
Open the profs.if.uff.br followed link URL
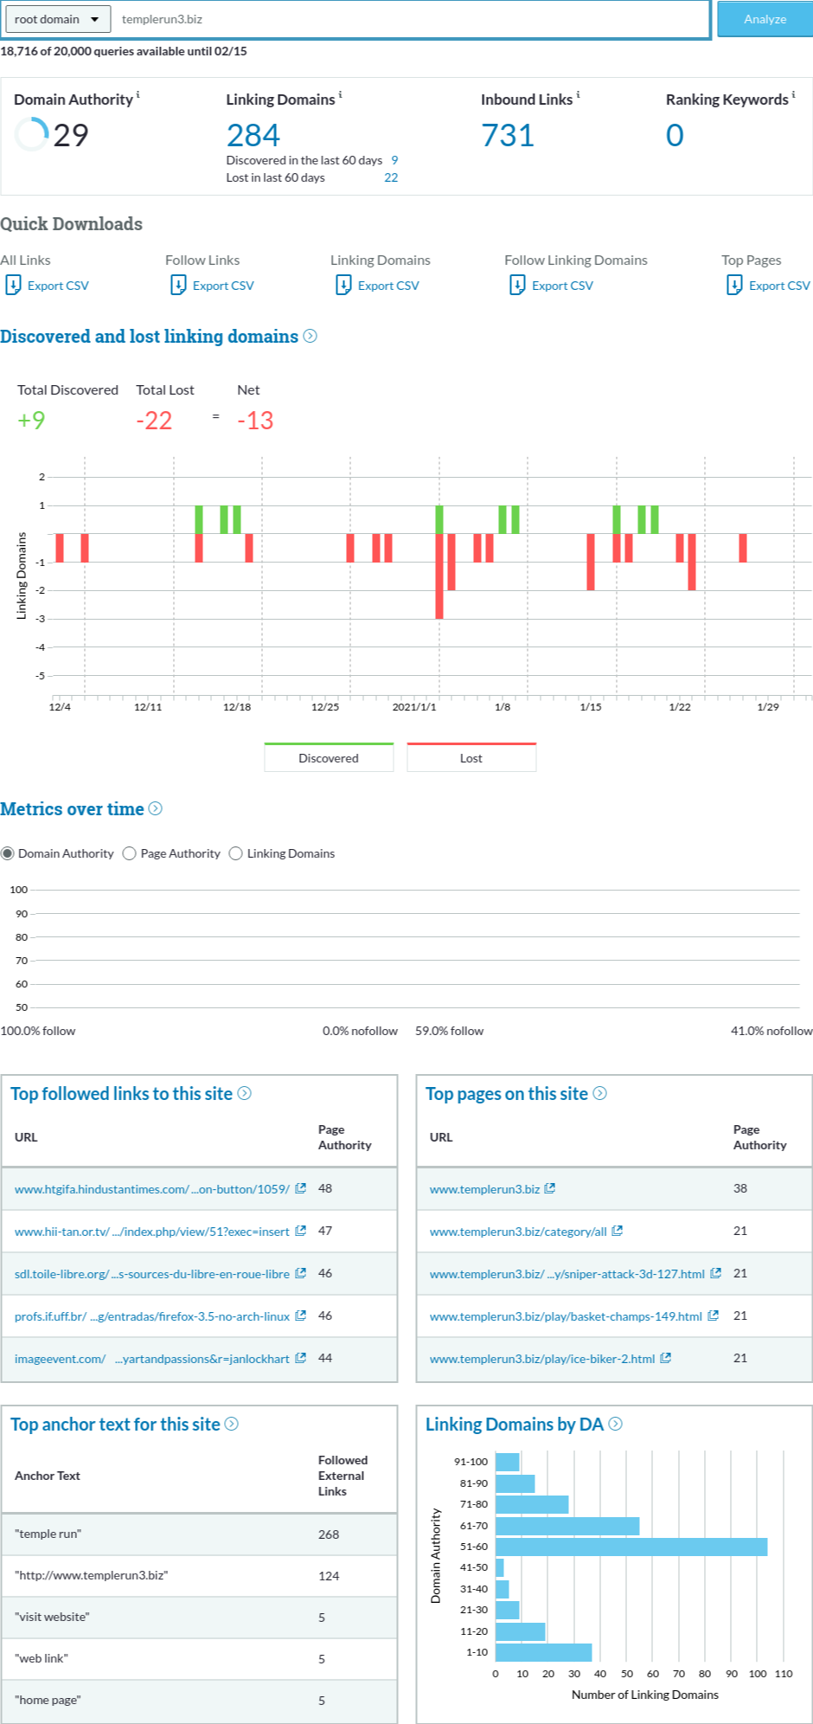[152, 1316]
